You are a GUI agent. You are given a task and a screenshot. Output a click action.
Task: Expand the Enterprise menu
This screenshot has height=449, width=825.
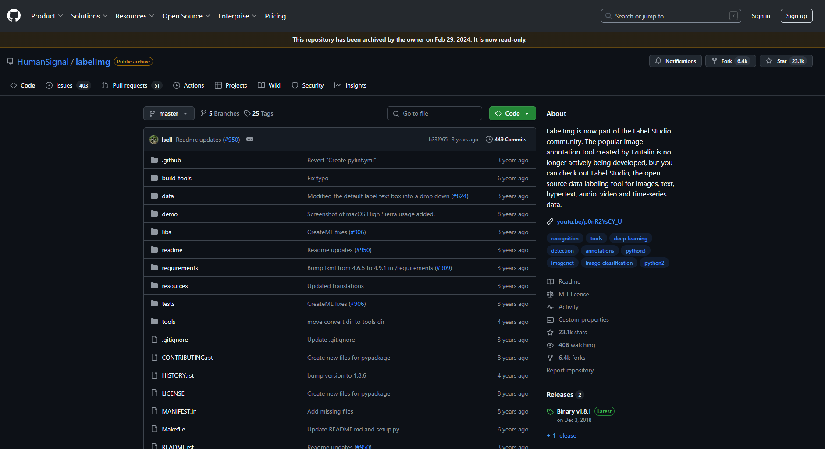tap(237, 16)
